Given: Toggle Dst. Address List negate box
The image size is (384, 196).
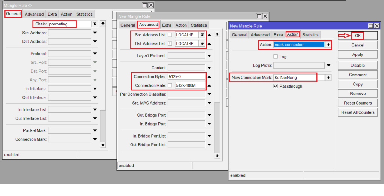Looking at the screenshot, I should tap(170, 43).
